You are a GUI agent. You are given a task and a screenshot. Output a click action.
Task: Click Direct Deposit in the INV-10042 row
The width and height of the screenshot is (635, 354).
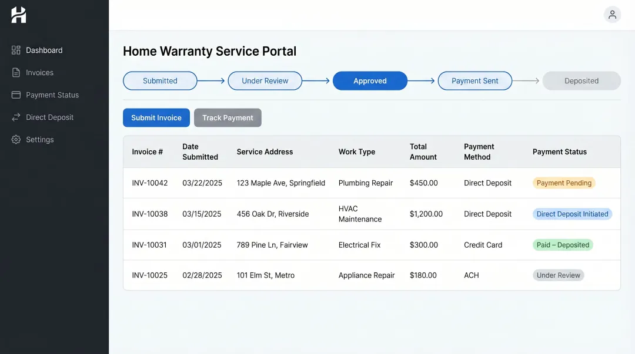(x=487, y=183)
